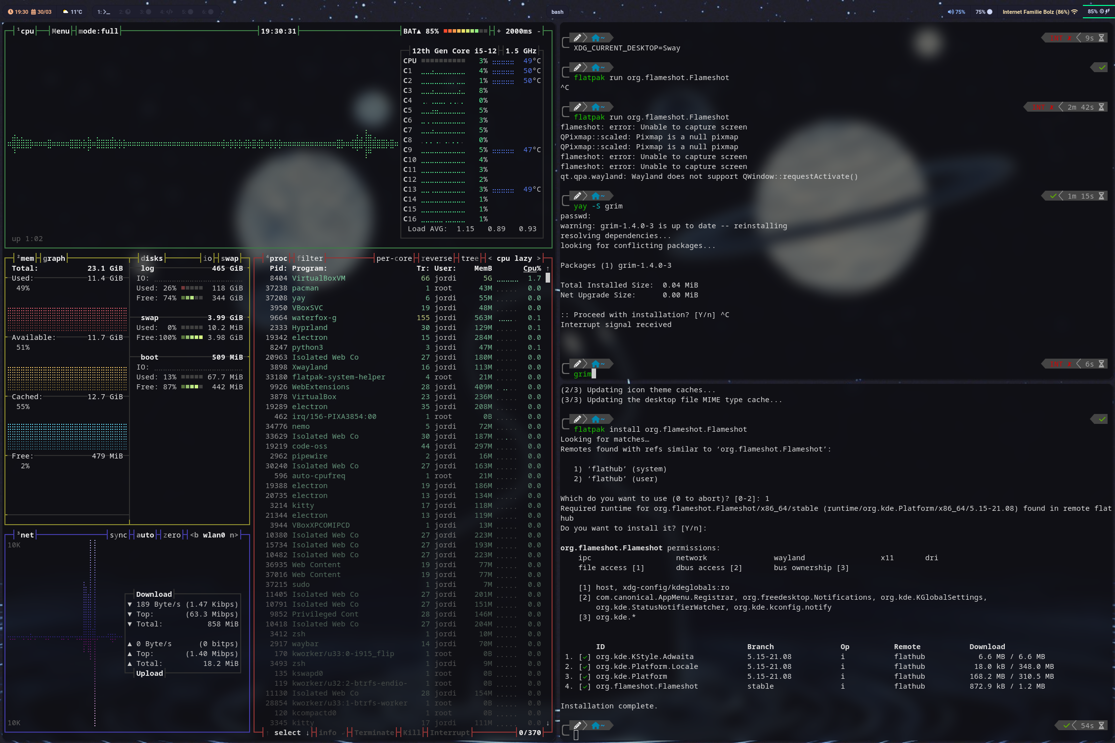This screenshot has height=743, width=1115.
Task: Toggle process tree view
Action: pos(470,258)
